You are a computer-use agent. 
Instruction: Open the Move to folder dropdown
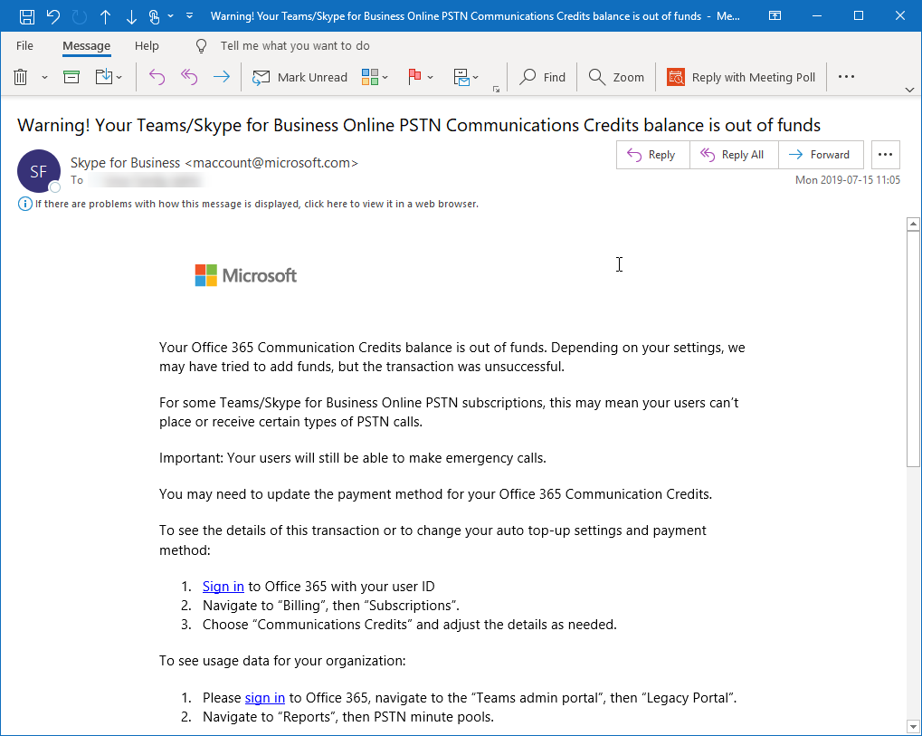[109, 77]
